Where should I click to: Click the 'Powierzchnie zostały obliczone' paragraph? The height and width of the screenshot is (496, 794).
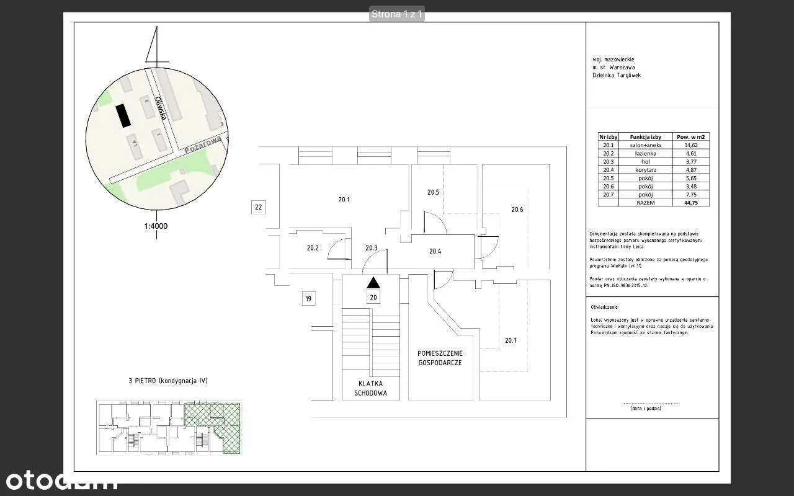click(649, 262)
